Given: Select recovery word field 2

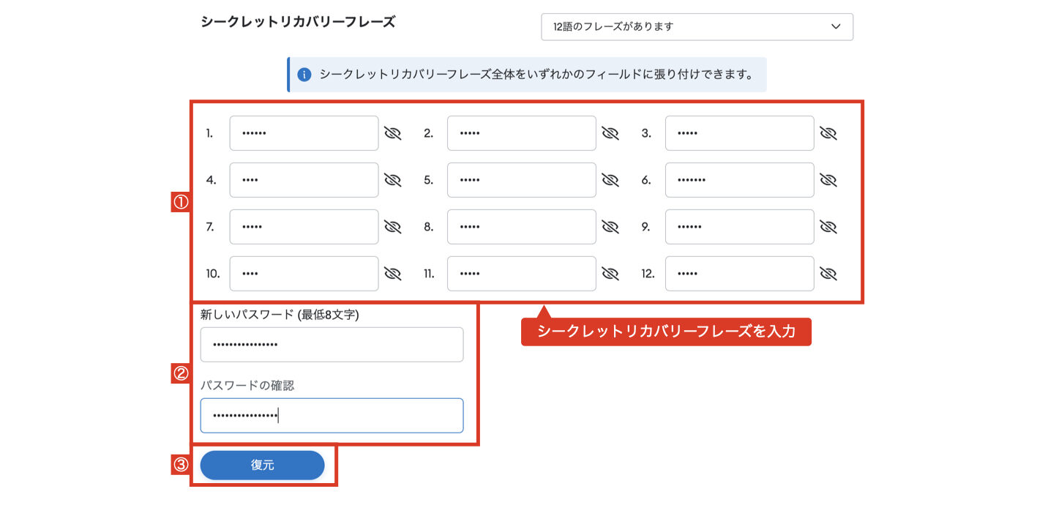Looking at the screenshot, I should [522, 133].
